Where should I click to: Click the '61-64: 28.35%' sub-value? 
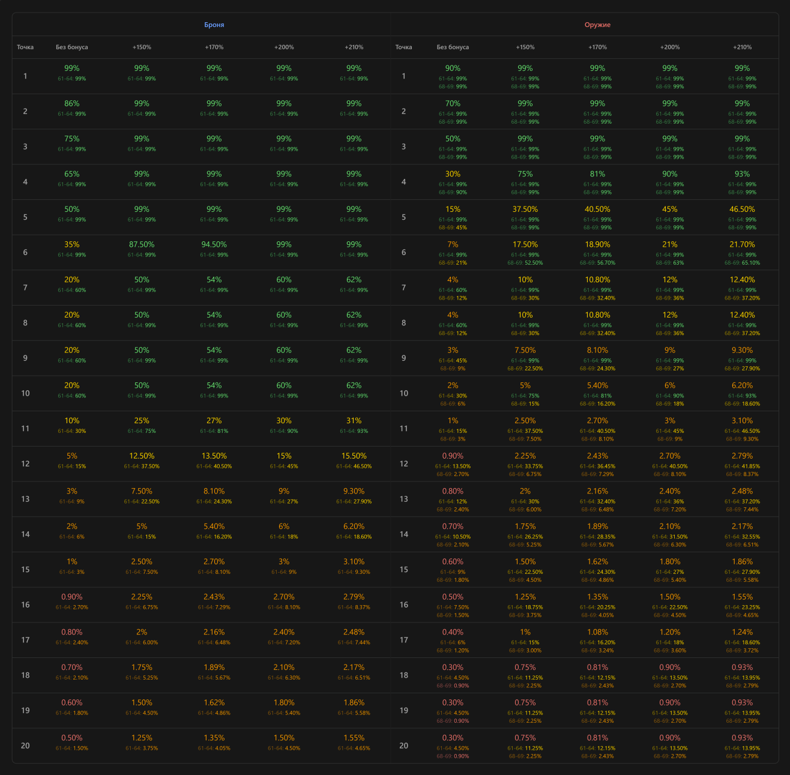[x=597, y=537]
